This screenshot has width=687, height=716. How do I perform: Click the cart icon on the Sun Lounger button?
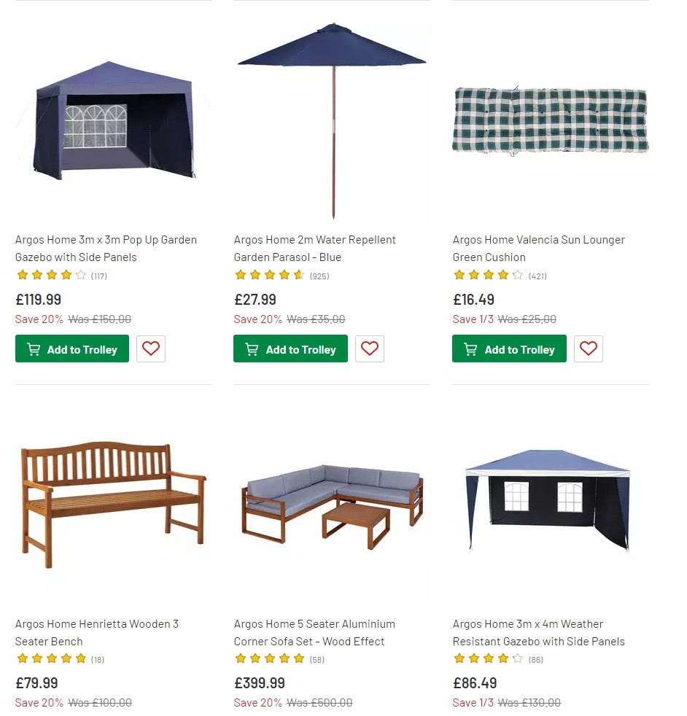click(x=470, y=349)
